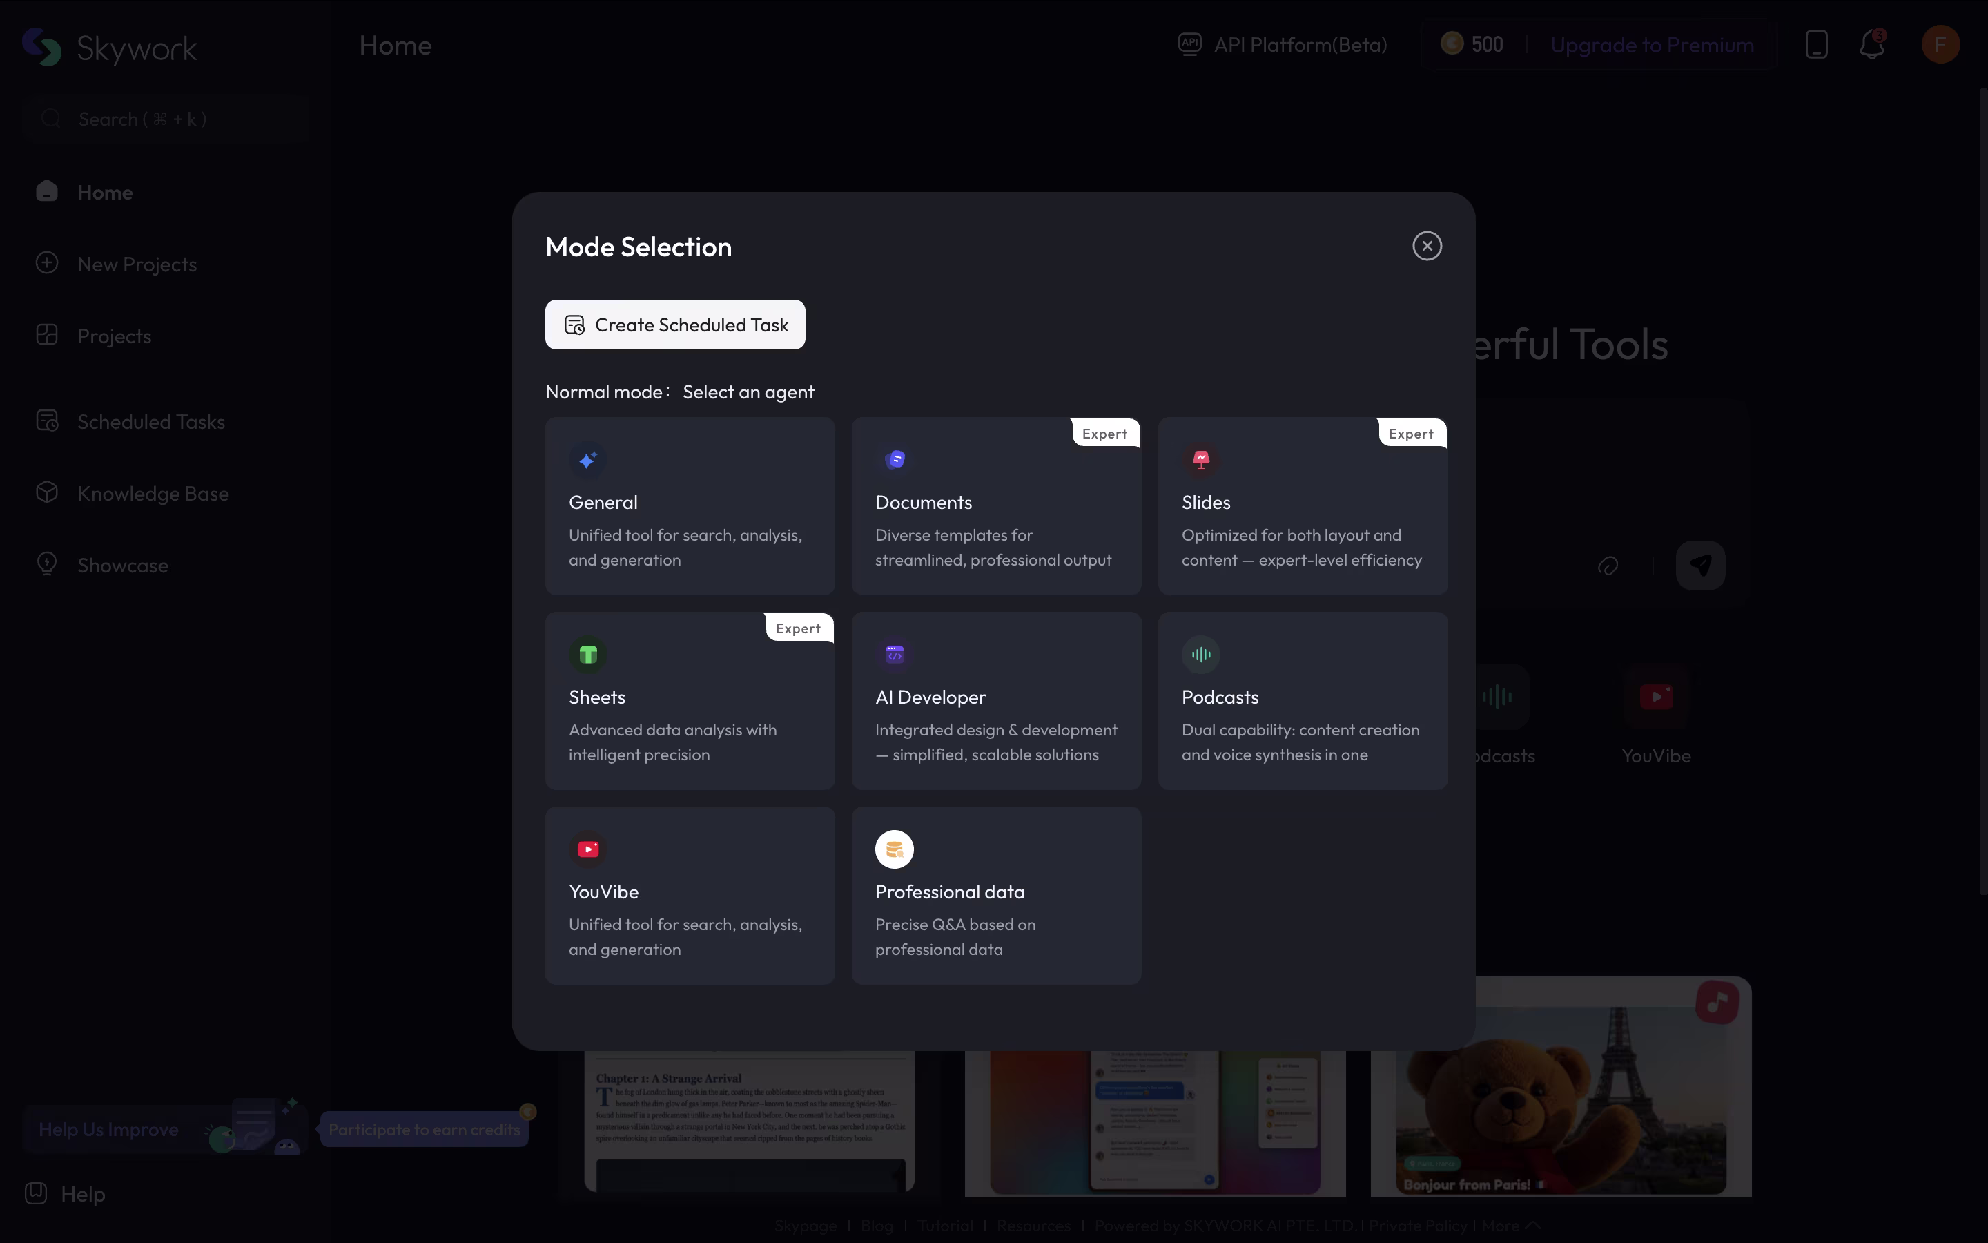Image resolution: width=1988 pixels, height=1243 pixels.
Task: Click the mobile device icon in header
Action: 1816,44
